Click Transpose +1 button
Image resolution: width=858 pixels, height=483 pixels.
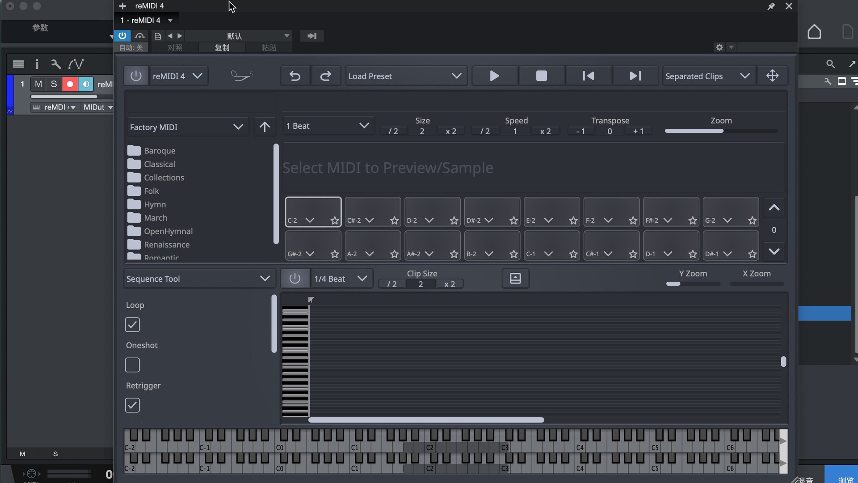(x=638, y=131)
